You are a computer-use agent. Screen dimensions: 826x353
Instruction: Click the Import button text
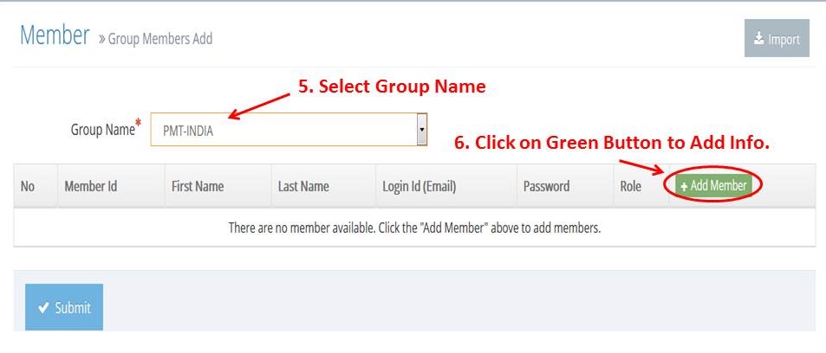click(784, 40)
